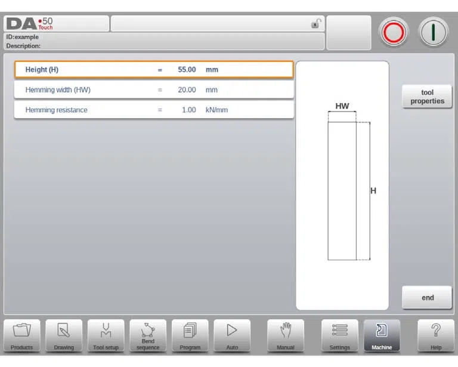Open the Settings list icon
Screen dimensions: 458x367
pos(340,335)
